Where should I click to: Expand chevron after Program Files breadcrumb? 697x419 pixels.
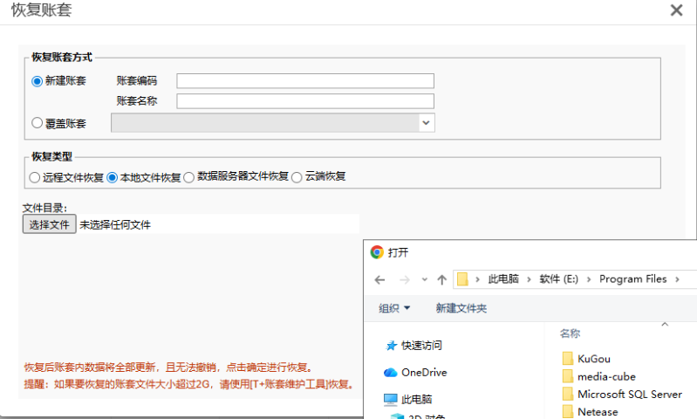coord(677,279)
